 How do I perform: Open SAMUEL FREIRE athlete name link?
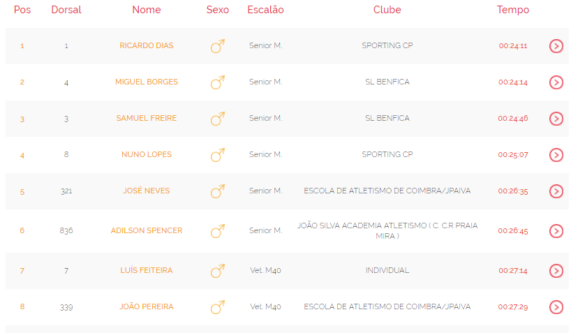(147, 118)
